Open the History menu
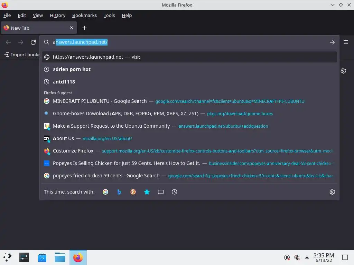The width and height of the screenshot is (354, 265). [x=58, y=15]
